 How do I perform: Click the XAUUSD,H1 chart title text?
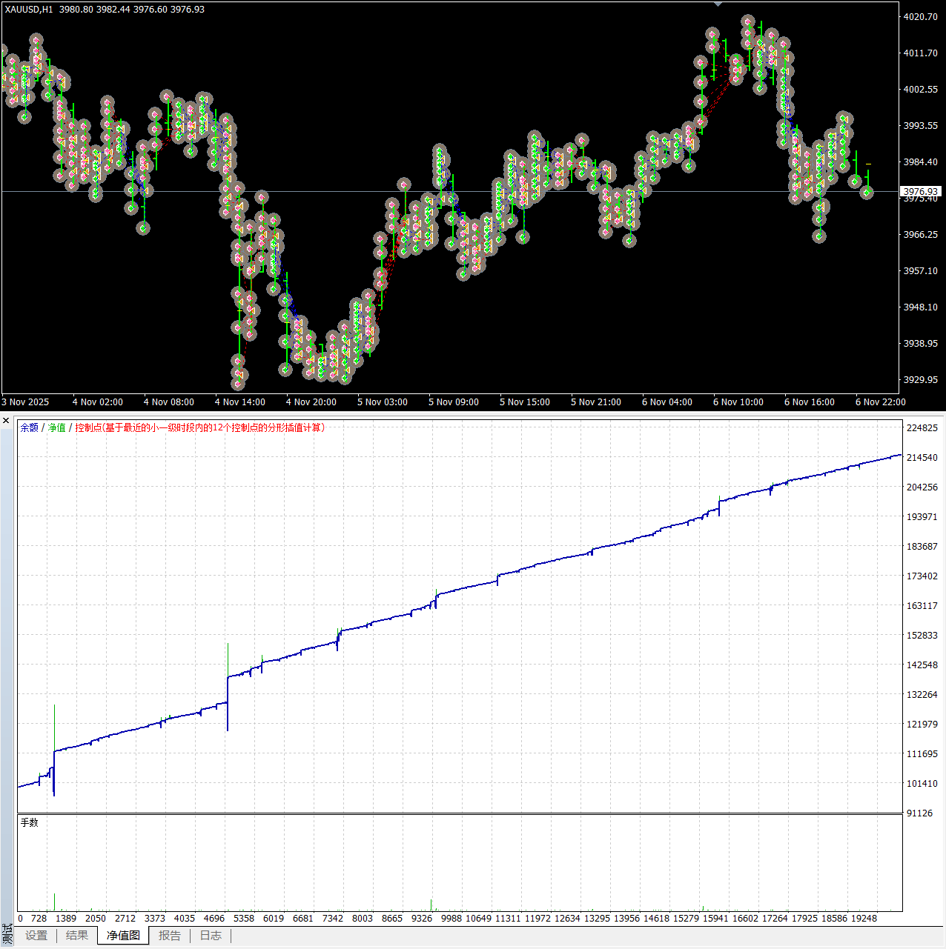(x=29, y=10)
